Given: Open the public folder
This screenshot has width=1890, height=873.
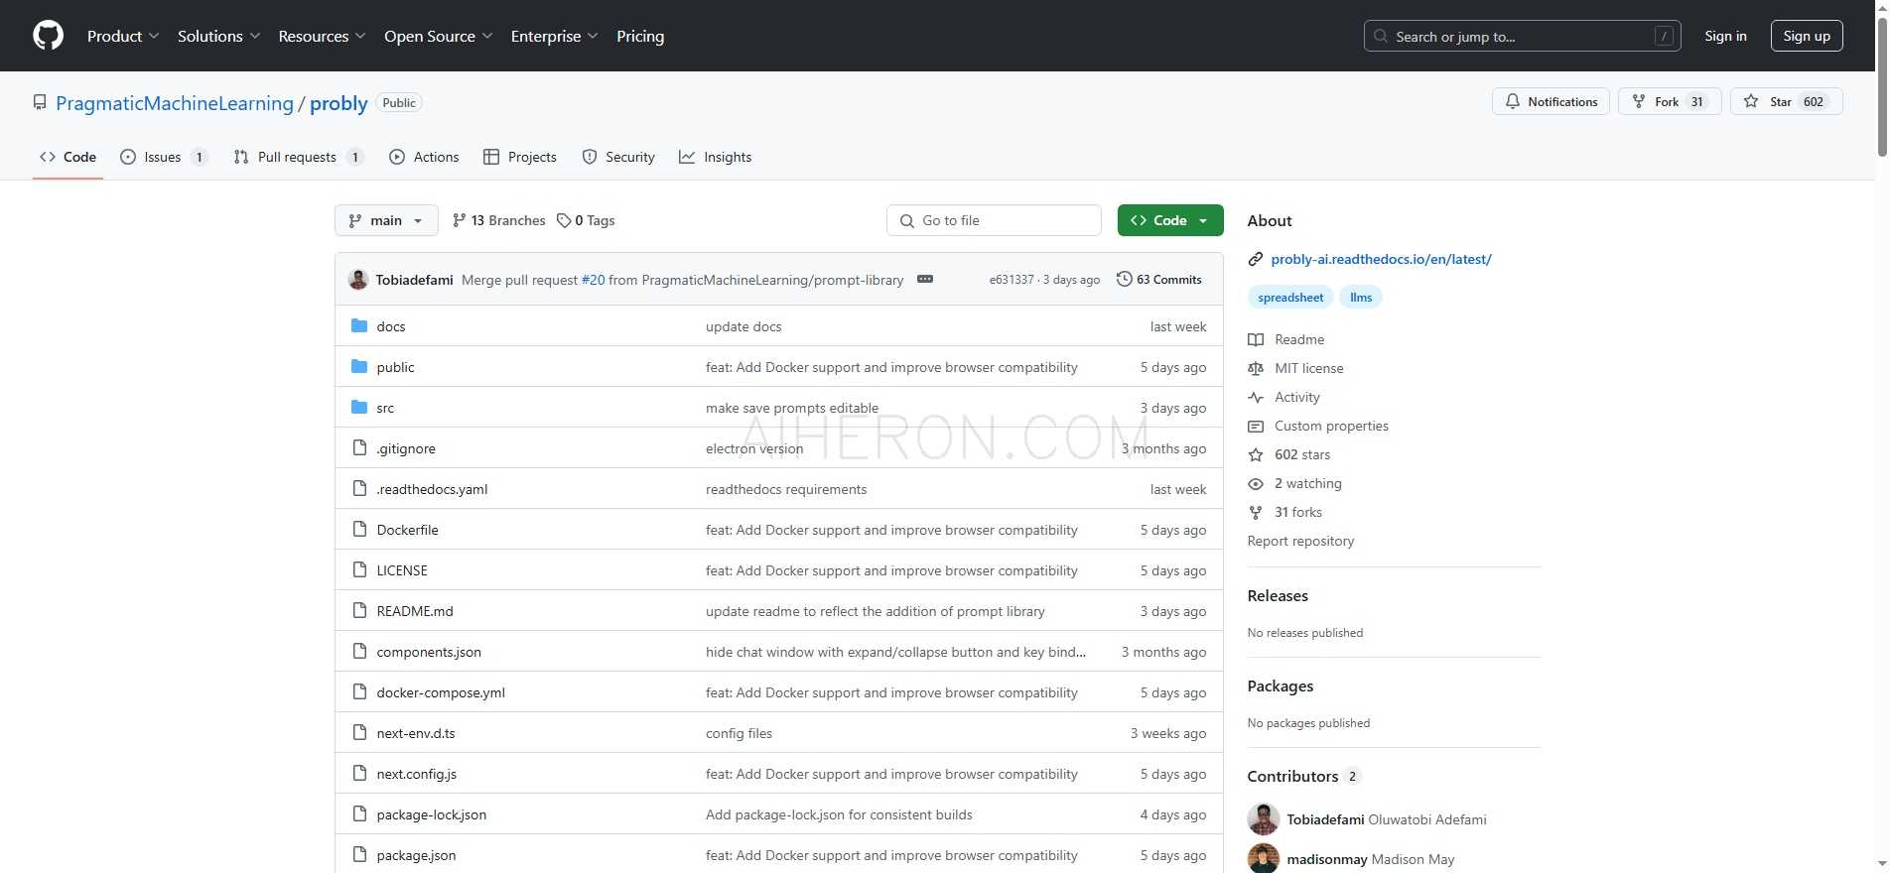Looking at the screenshot, I should [x=395, y=367].
